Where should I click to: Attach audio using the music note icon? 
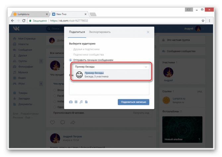click(x=81, y=102)
